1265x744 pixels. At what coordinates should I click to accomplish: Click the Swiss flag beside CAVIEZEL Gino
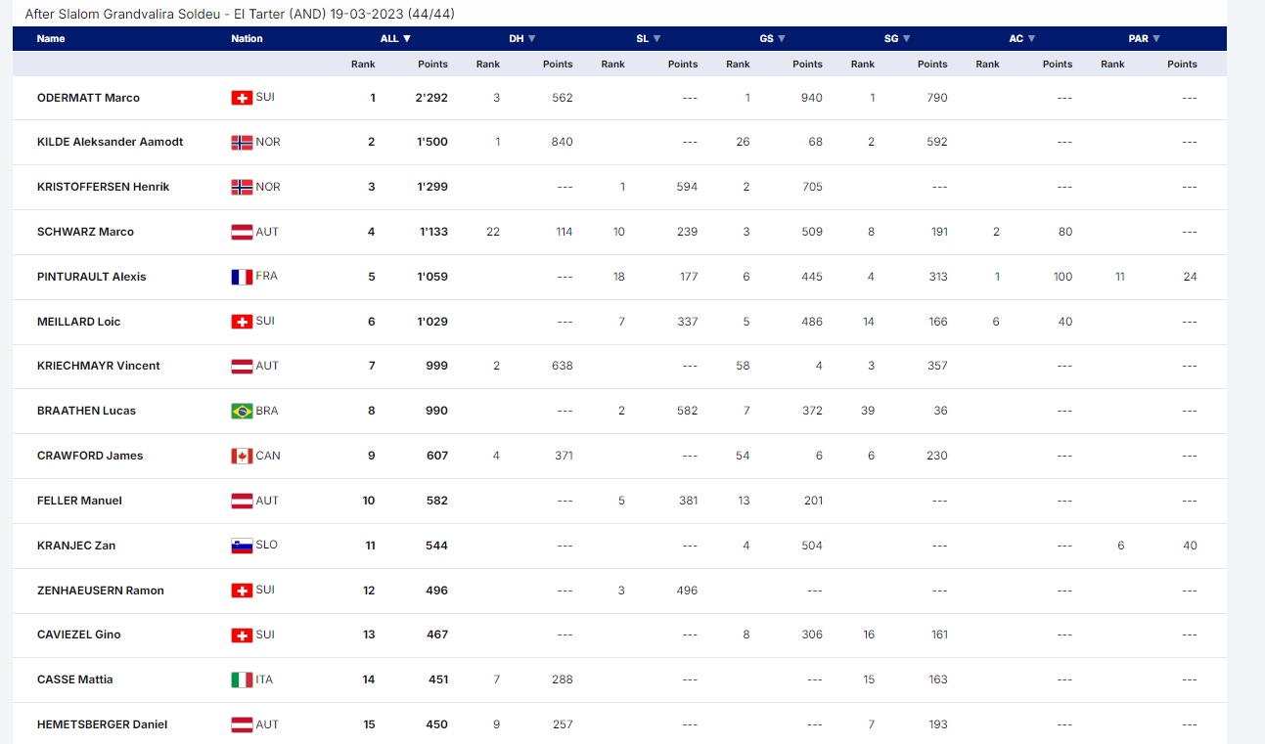pyautogui.click(x=242, y=635)
